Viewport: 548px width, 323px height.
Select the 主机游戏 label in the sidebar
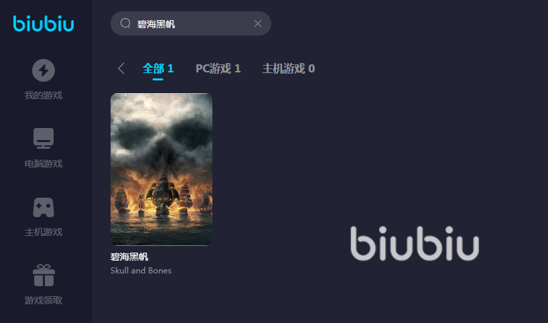[44, 232]
